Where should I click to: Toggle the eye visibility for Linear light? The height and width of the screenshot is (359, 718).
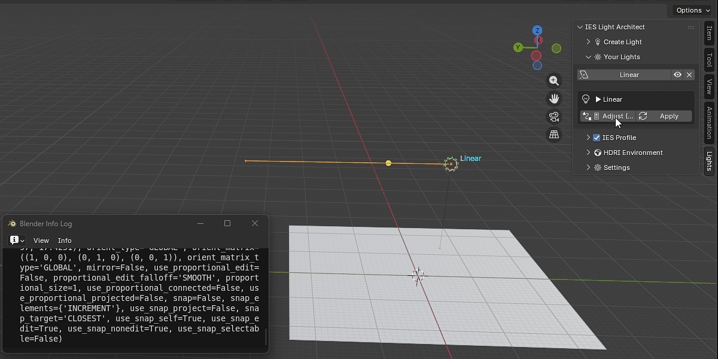(x=677, y=75)
